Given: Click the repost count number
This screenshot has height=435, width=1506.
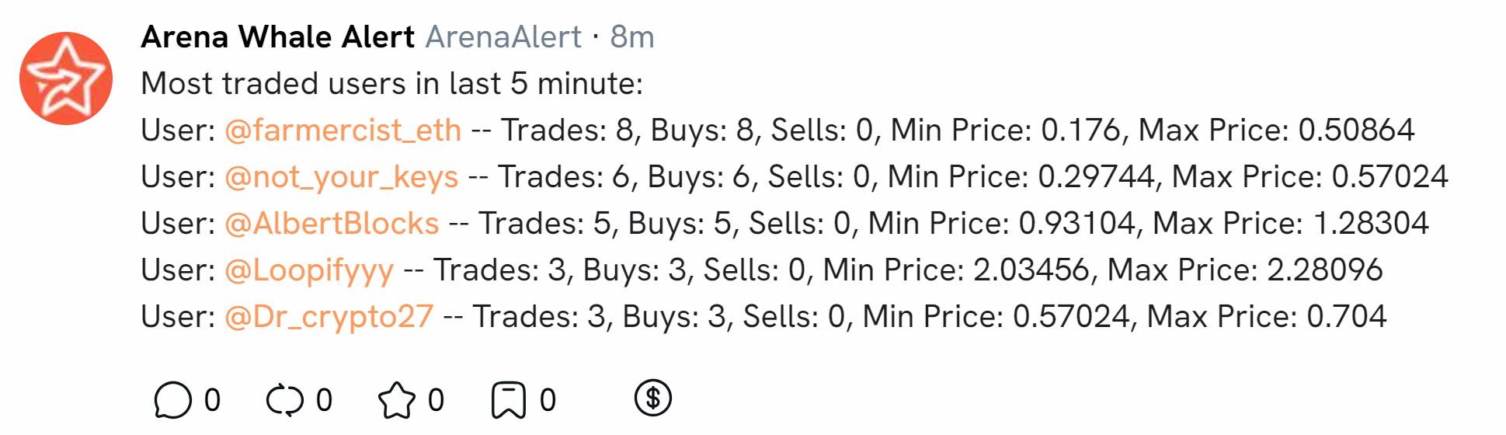Looking at the screenshot, I should 324,400.
